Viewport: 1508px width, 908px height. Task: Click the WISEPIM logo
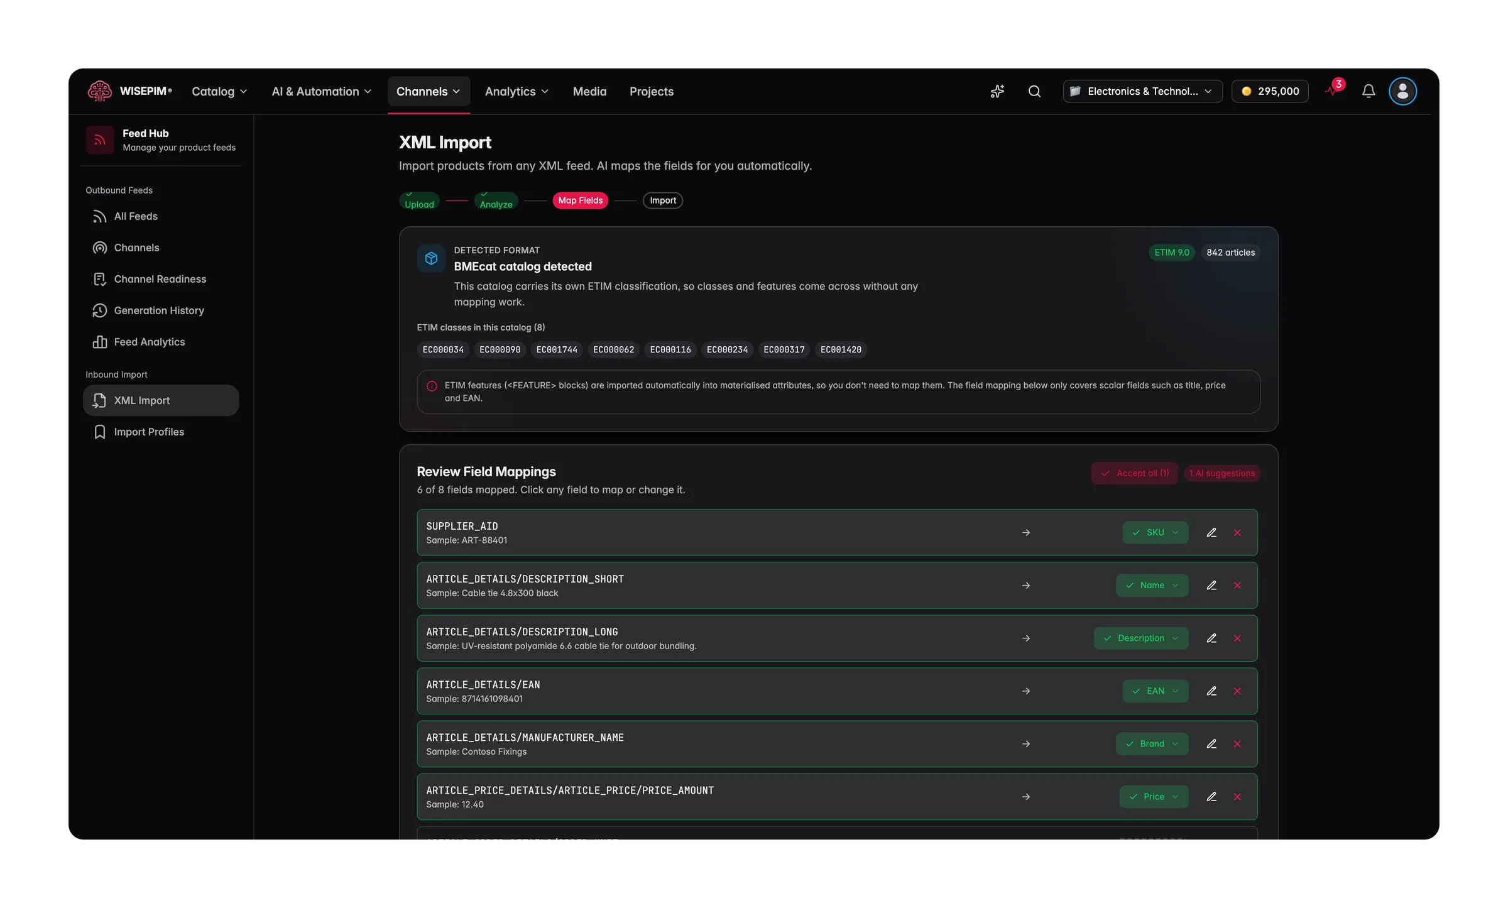(129, 91)
